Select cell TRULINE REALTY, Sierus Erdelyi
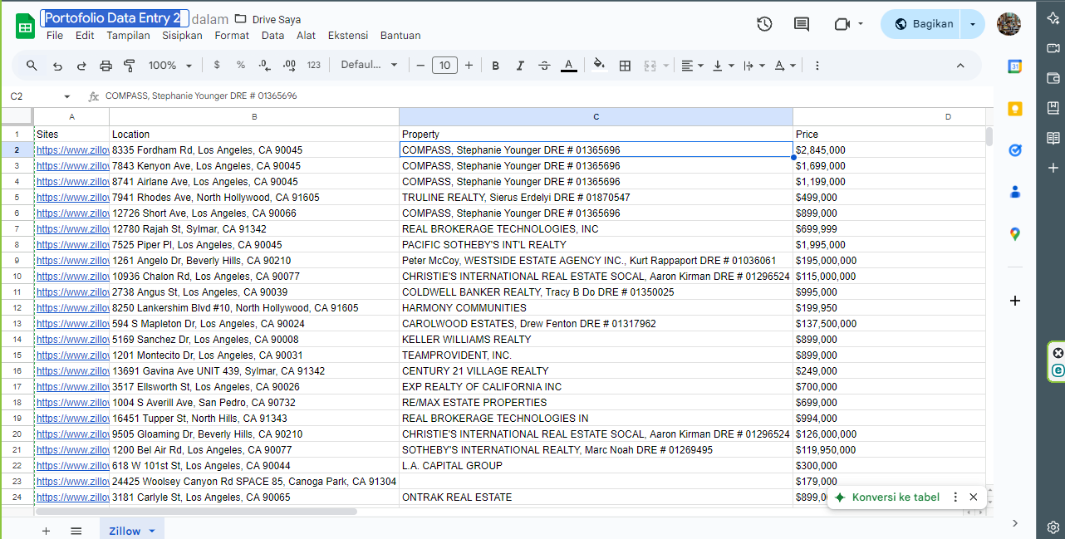This screenshot has width=1065, height=539. tap(596, 198)
